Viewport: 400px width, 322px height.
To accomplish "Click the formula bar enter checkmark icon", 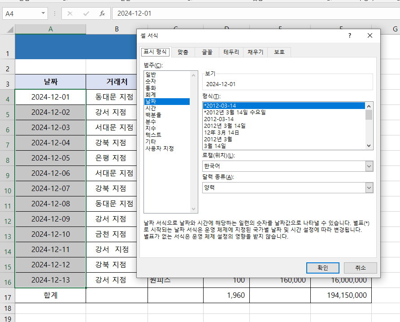I will point(86,13).
